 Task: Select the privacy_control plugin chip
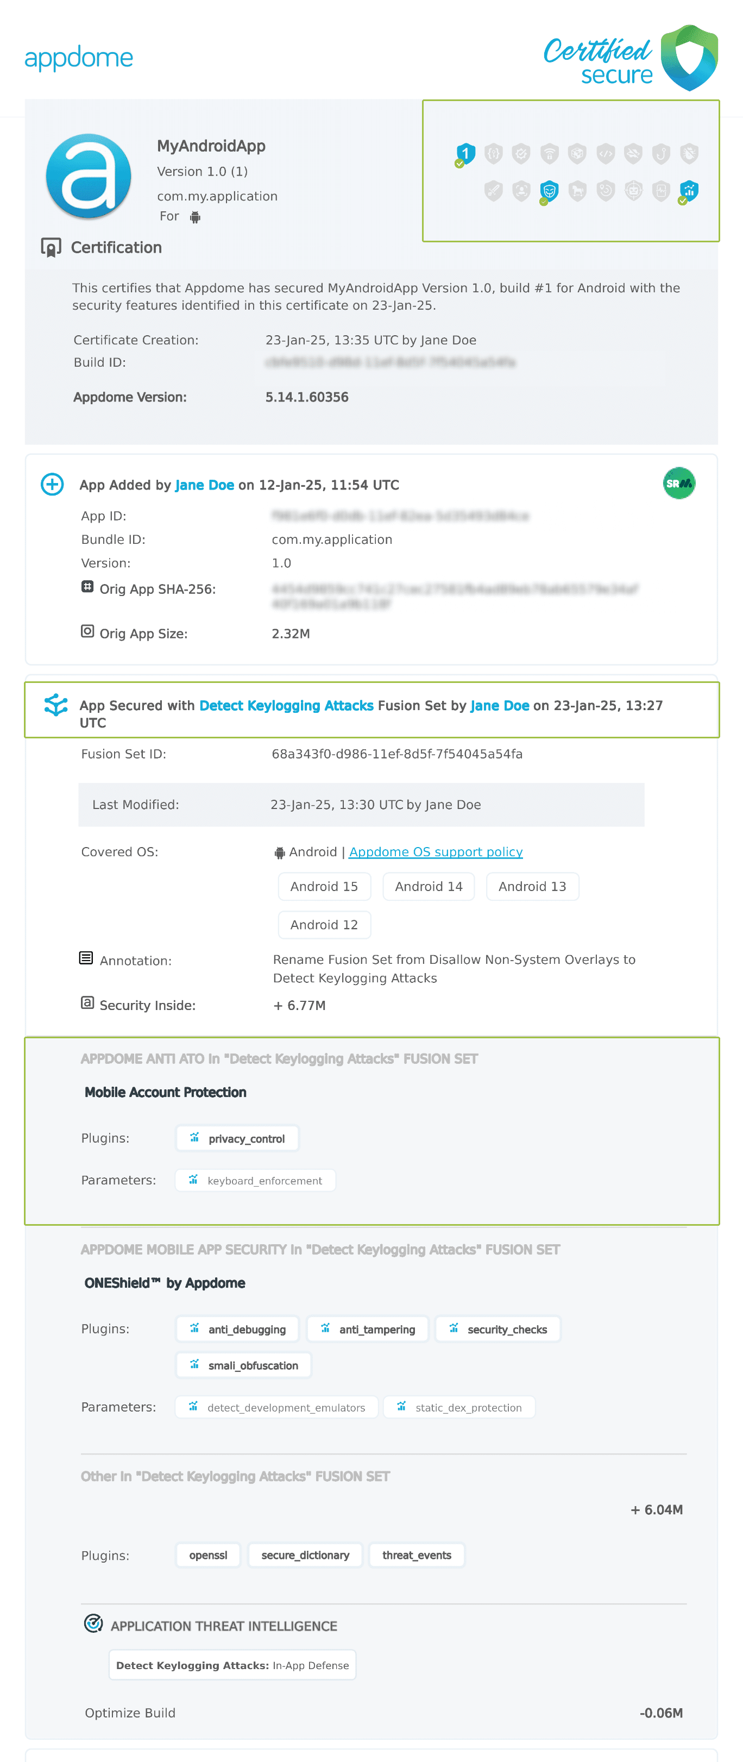click(x=237, y=1138)
